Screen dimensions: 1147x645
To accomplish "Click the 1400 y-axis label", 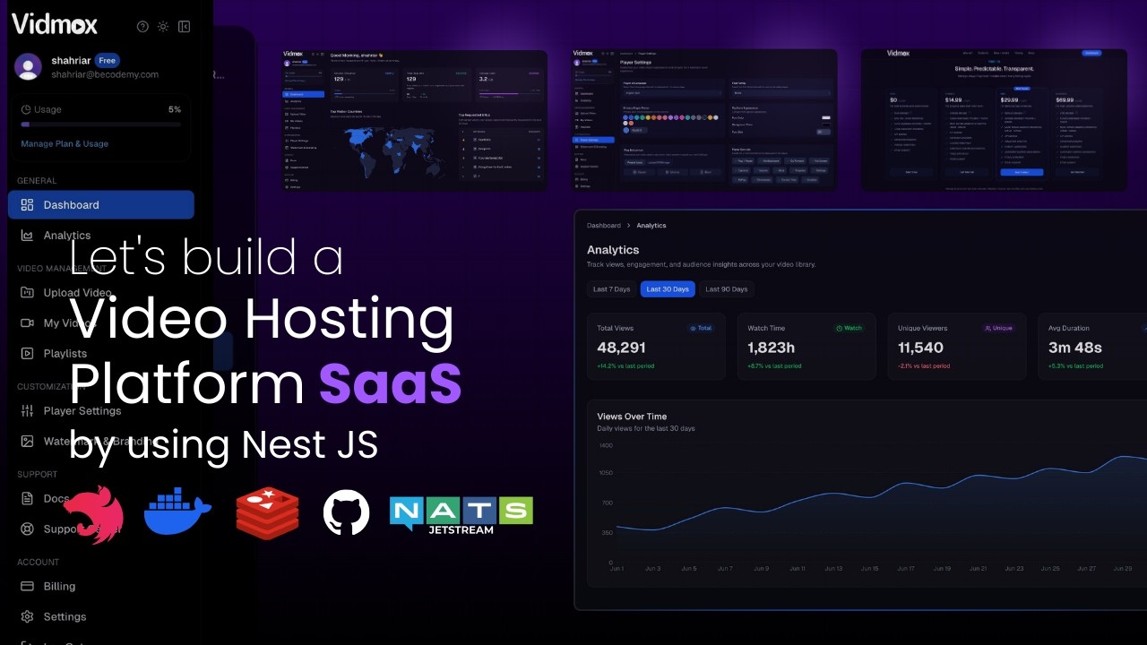I will pyautogui.click(x=606, y=445).
